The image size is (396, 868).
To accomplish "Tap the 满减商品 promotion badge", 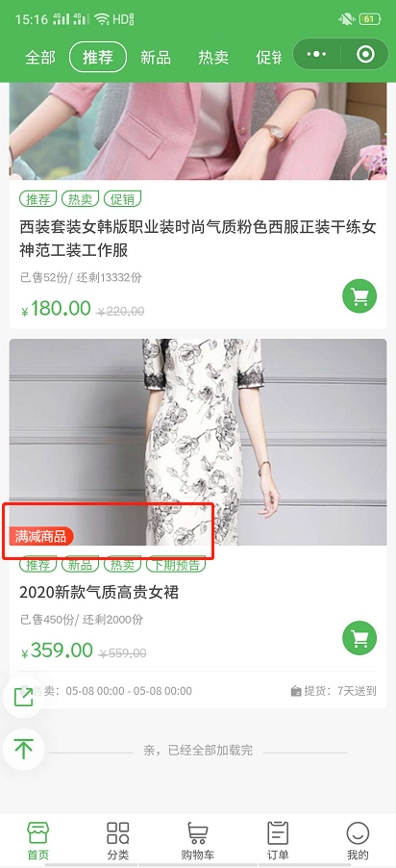I will [41, 536].
